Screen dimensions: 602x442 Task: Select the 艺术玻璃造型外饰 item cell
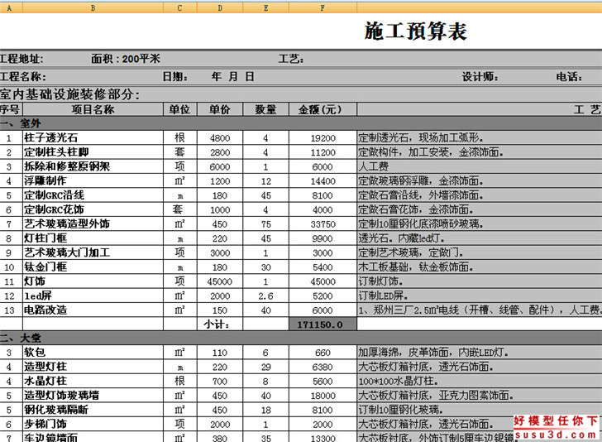93,223
